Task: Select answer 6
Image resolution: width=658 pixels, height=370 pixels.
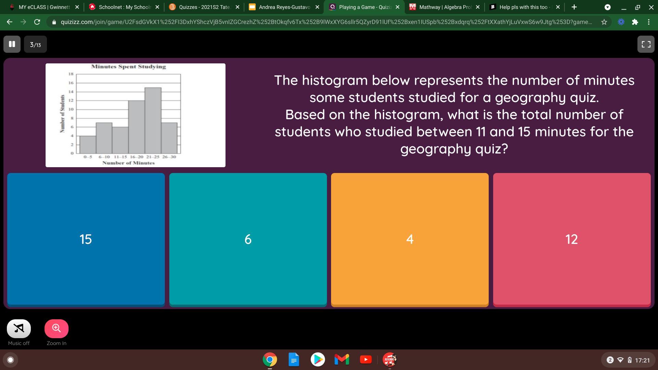Action: tap(248, 239)
